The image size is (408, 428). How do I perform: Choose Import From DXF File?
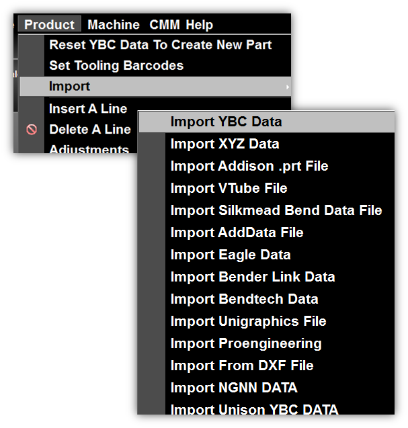[x=242, y=366]
